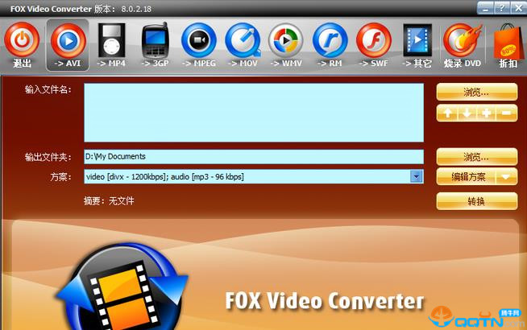The image size is (527, 330).
Task: Select the 3GP mobile phone icon
Action: (x=156, y=40)
